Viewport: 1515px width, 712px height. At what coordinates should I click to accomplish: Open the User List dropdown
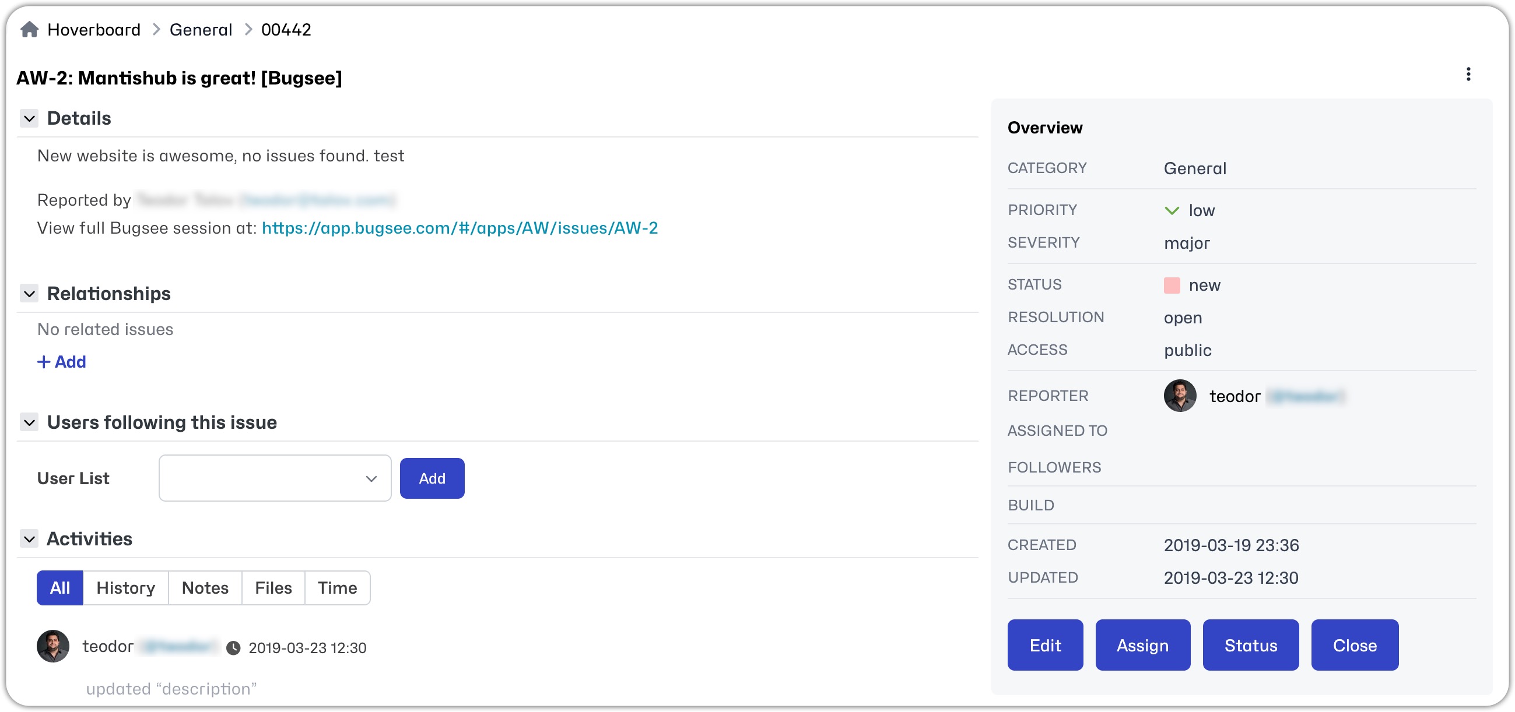point(275,478)
